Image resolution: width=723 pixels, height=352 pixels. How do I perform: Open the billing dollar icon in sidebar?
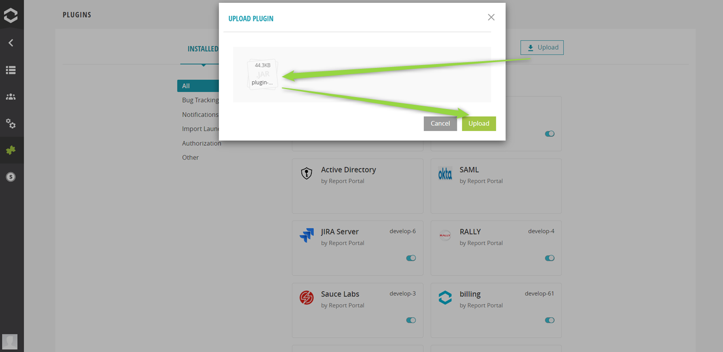11,177
